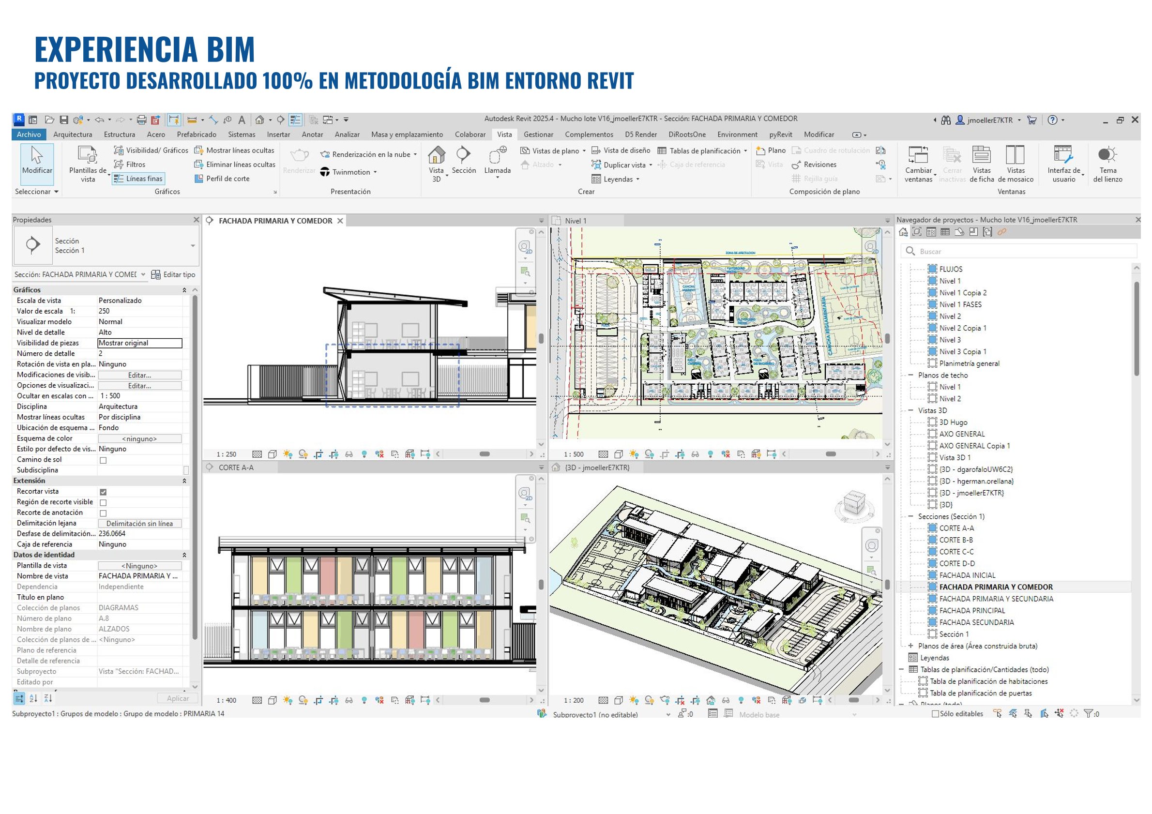Collapse the Vistas 3D tree node
Viewport: 1152px width, 814px height.
click(910, 410)
